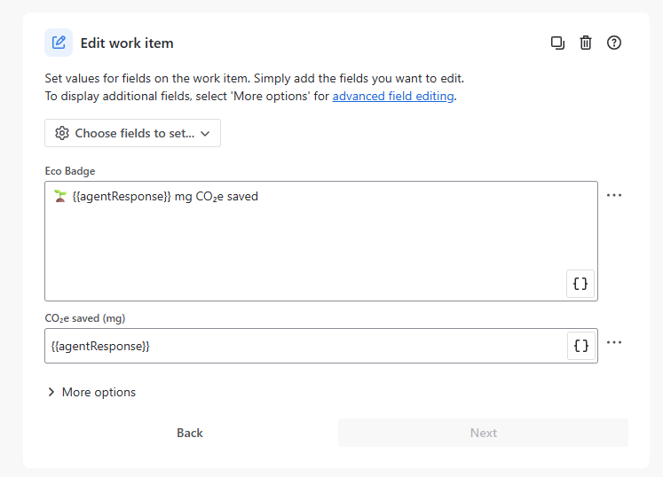Click the Edit work item heading
The height and width of the screenshot is (477, 663).
(x=127, y=43)
